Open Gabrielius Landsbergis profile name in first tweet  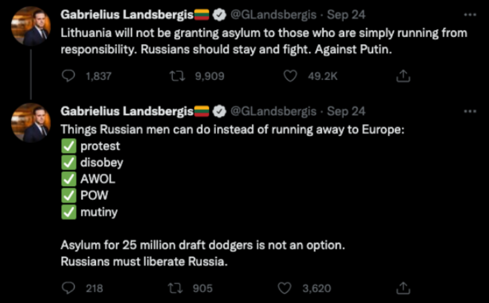pos(127,15)
